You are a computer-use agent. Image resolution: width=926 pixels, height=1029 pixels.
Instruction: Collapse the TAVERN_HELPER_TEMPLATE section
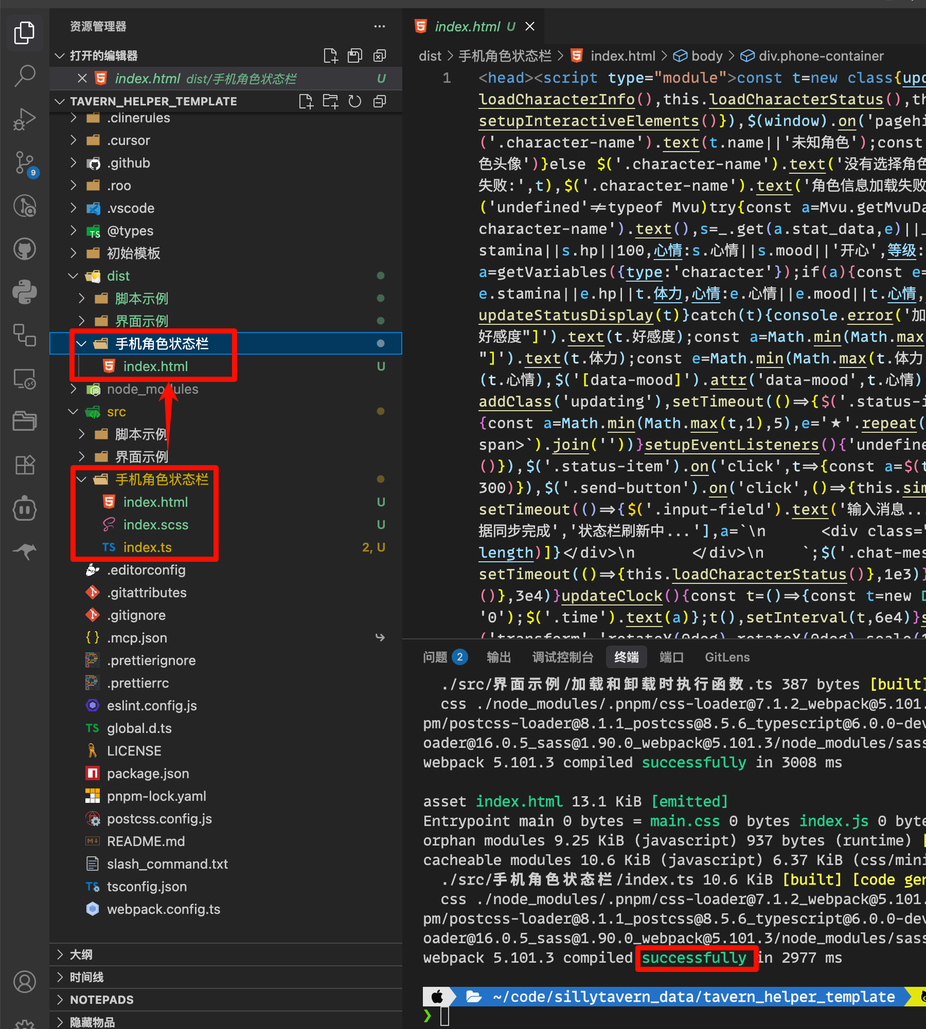tap(60, 101)
